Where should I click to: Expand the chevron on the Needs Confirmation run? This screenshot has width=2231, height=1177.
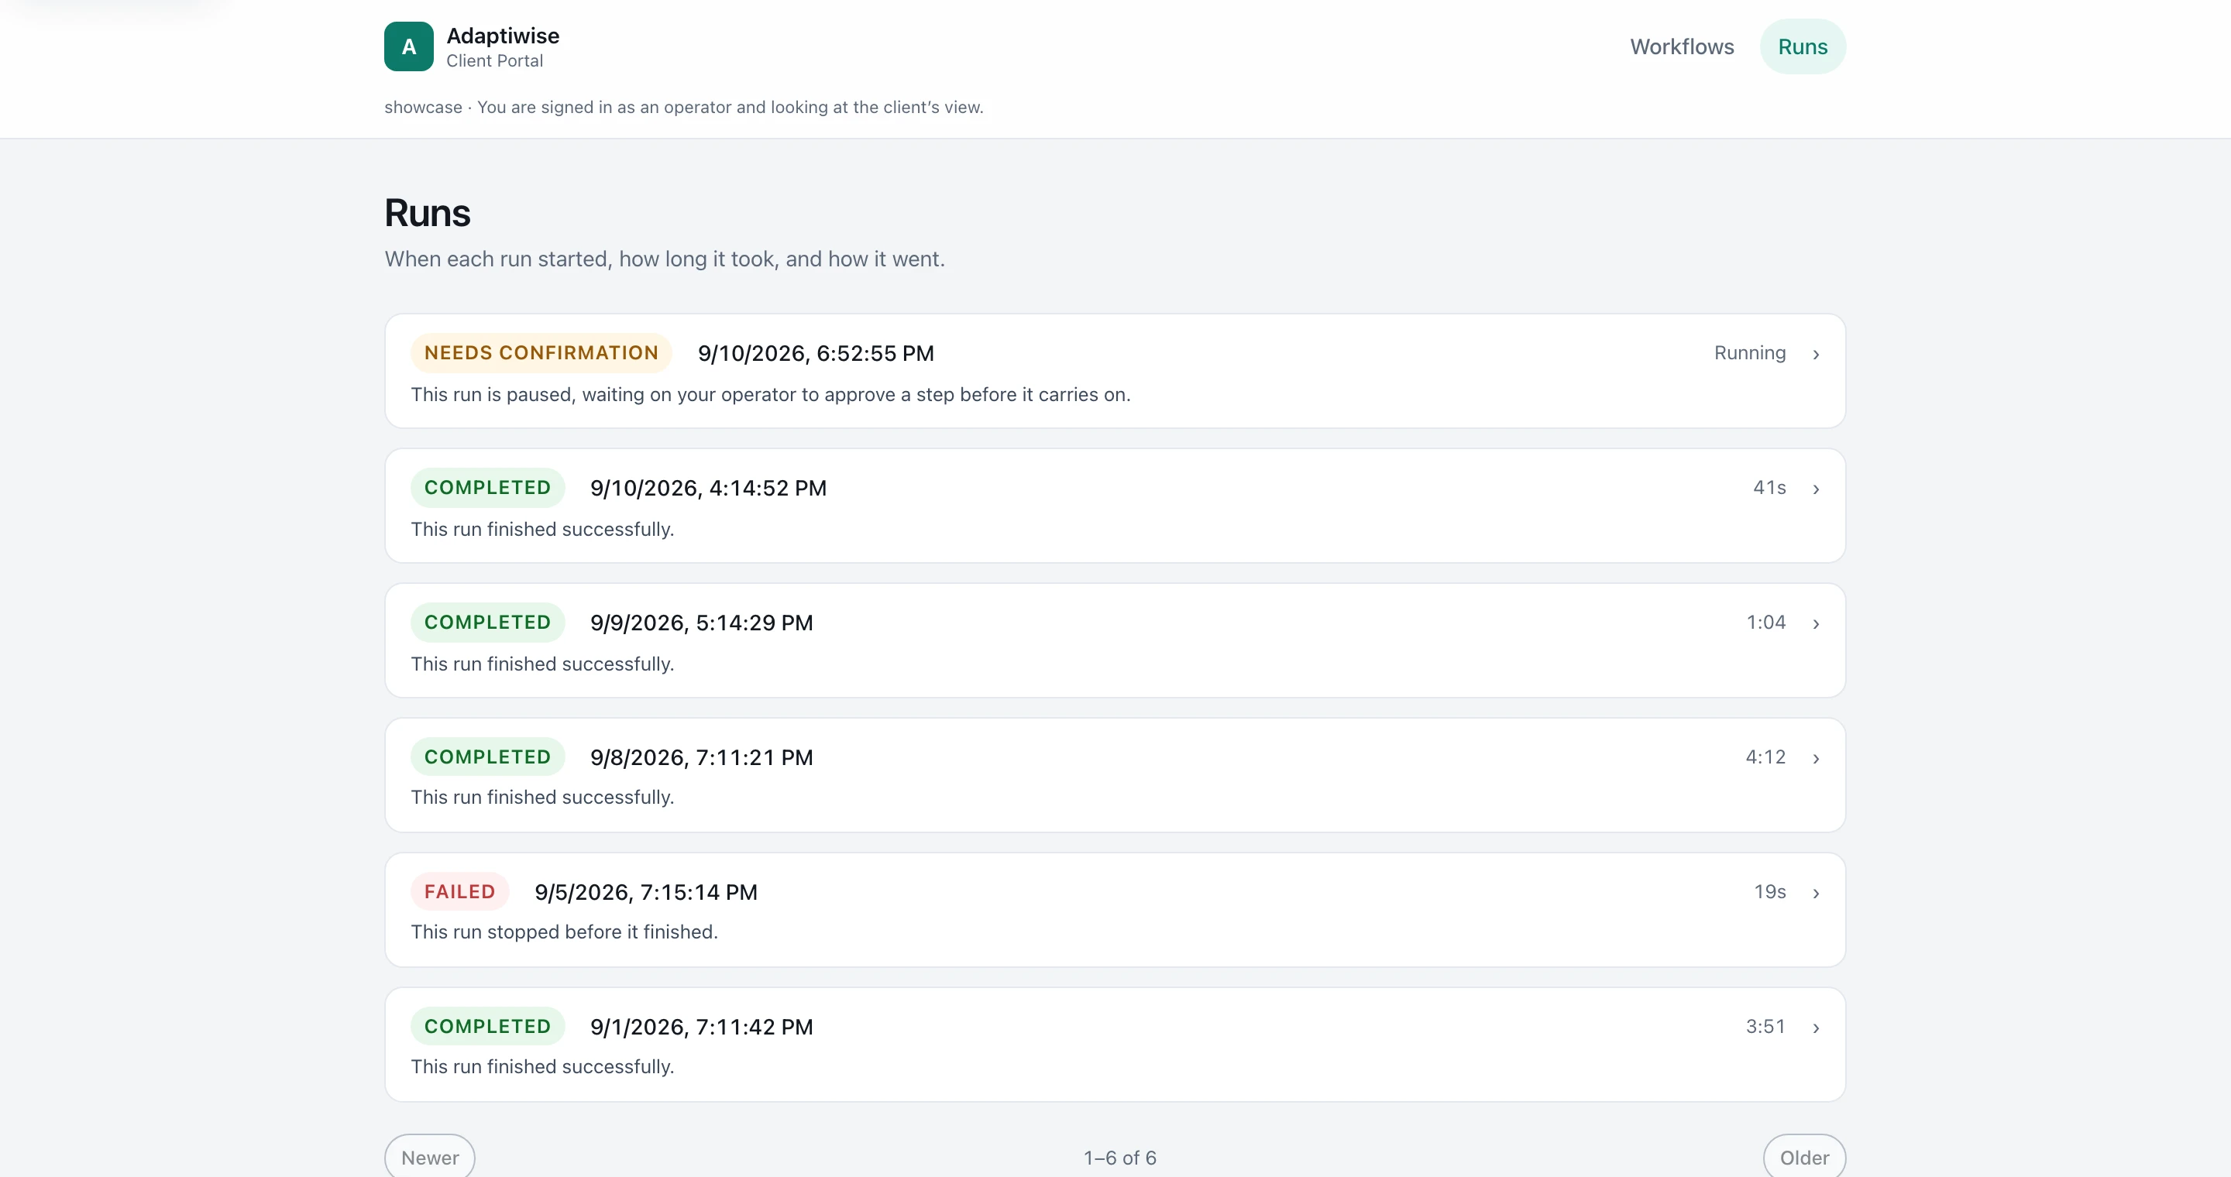point(1816,354)
